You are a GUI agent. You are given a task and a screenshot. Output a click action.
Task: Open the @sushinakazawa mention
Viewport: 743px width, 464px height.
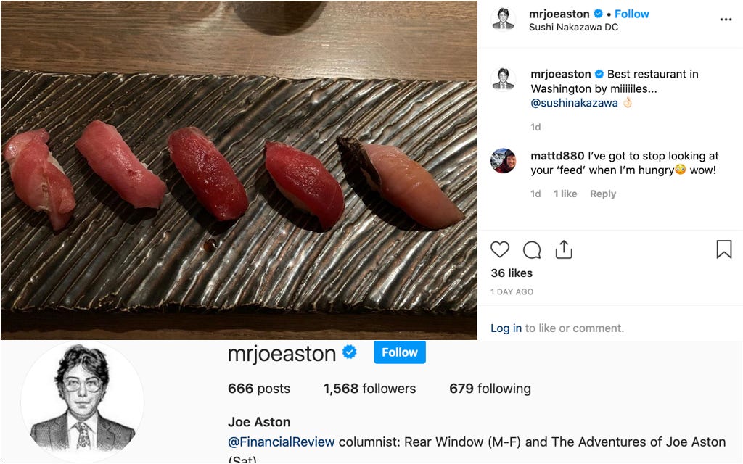574,103
